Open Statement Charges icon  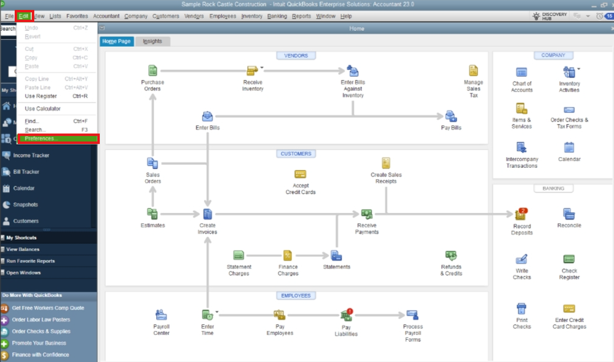[238, 256]
